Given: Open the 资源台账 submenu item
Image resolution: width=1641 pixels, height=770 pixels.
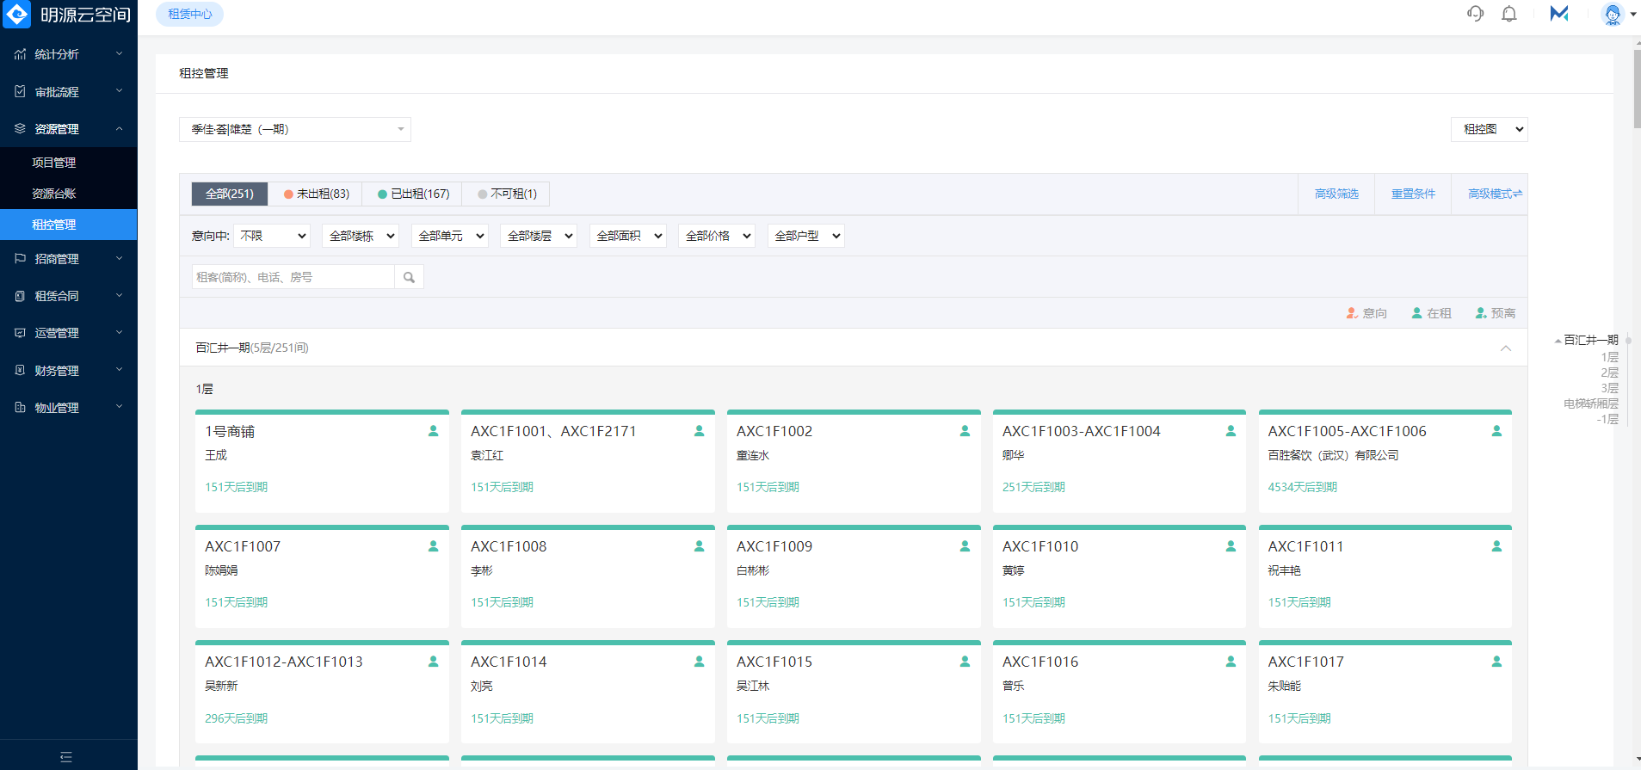Looking at the screenshot, I should (69, 194).
